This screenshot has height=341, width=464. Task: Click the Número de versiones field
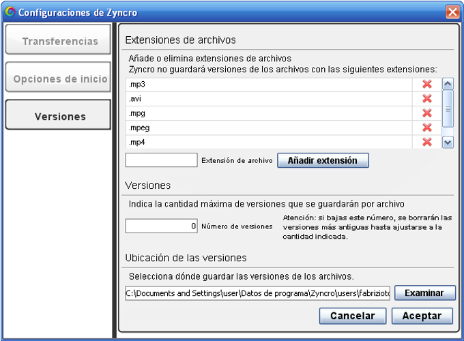point(161,226)
